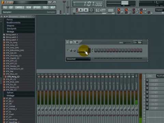Select mixer track 25 label
This screenshot has height=123, width=164.
(x=91, y=77)
